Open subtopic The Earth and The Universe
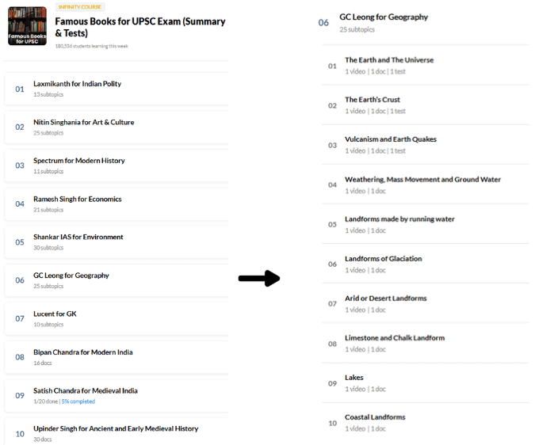535x445 pixels. pyautogui.click(x=425, y=65)
